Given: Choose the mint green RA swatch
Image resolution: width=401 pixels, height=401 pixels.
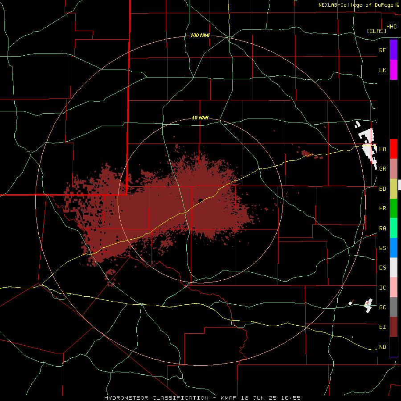Looking at the screenshot, I should click(393, 228).
